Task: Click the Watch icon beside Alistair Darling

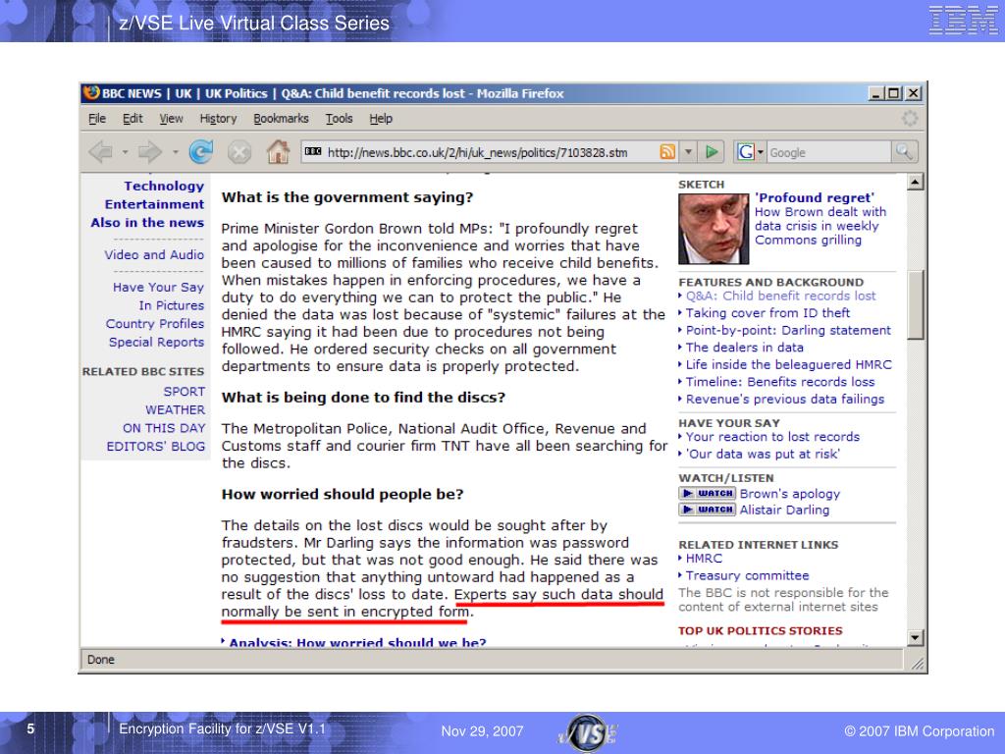Action: point(707,510)
